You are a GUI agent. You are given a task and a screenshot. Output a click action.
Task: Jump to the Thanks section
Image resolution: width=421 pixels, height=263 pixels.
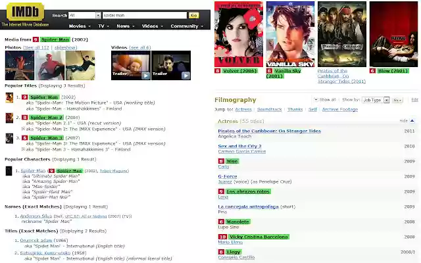[x=295, y=110]
